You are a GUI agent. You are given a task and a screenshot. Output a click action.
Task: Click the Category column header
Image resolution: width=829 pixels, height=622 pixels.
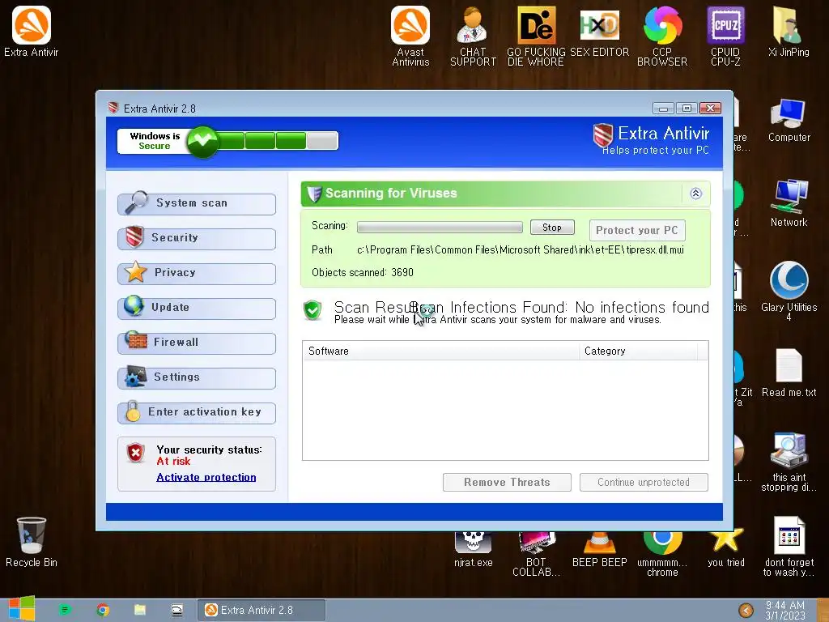click(x=638, y=351)
